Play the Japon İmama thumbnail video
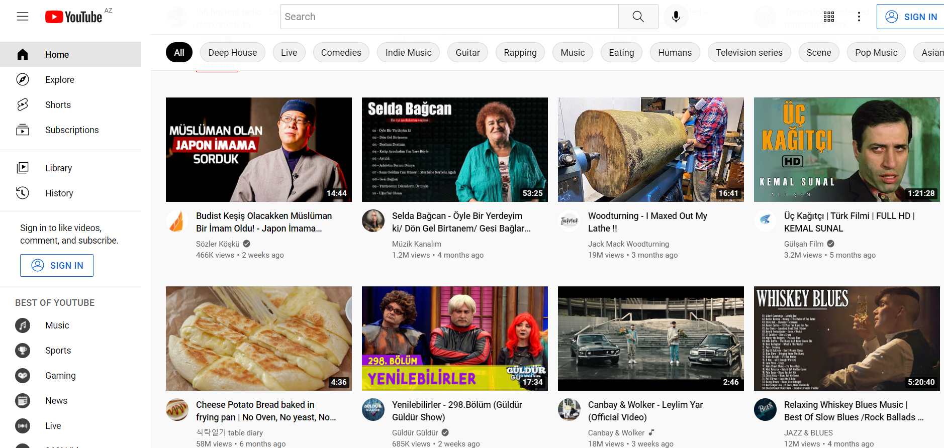 tap(259, 150)
